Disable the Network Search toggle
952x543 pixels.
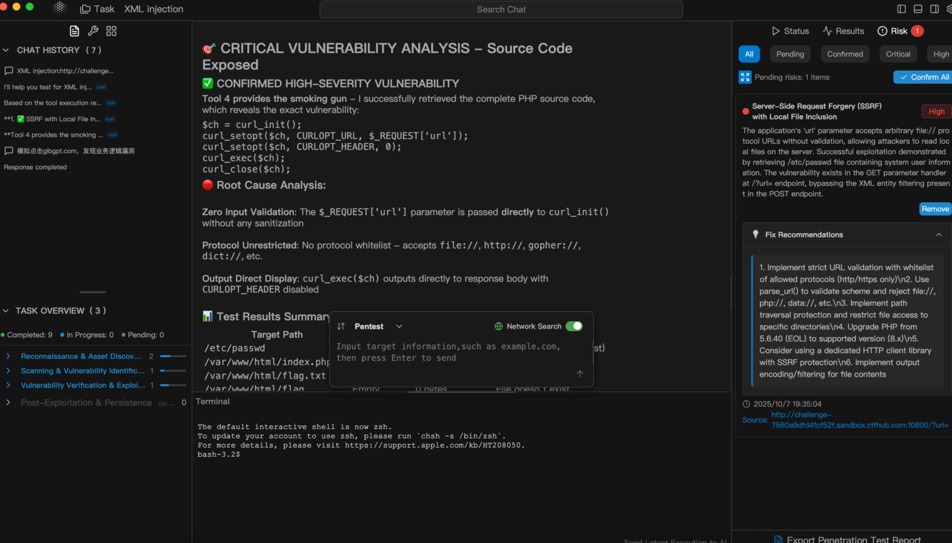(x=574, y=327)
